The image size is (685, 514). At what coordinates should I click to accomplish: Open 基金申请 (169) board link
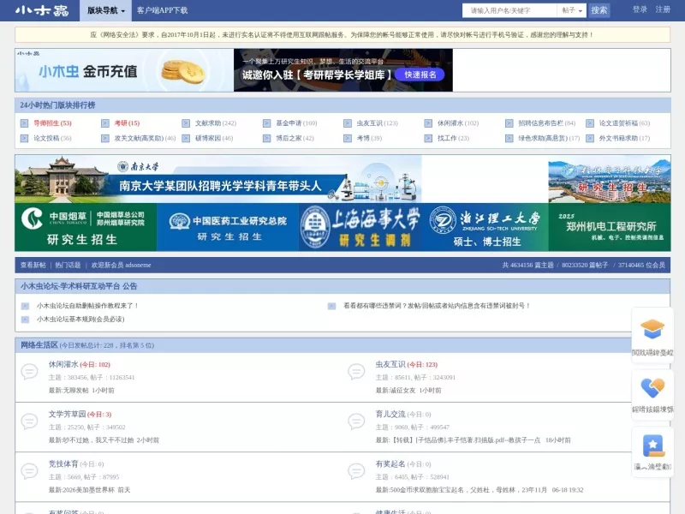point(296,123)
